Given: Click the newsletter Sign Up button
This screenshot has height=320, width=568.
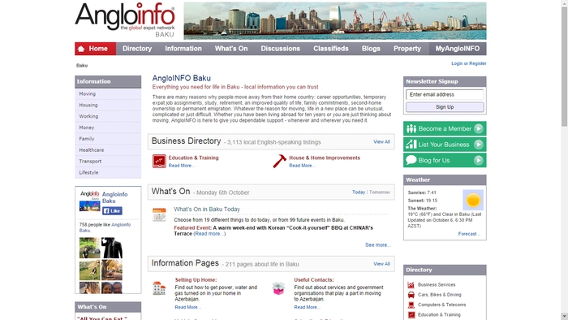Looking at the screenshot, I should pos(445,107).
